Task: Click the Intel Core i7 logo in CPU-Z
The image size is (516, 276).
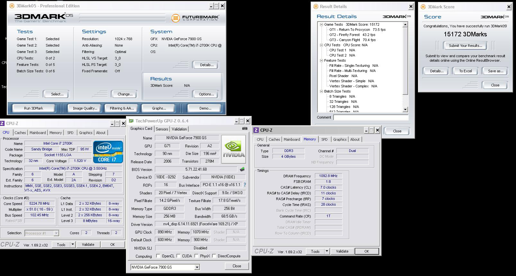Action: [x=108, y=152]
